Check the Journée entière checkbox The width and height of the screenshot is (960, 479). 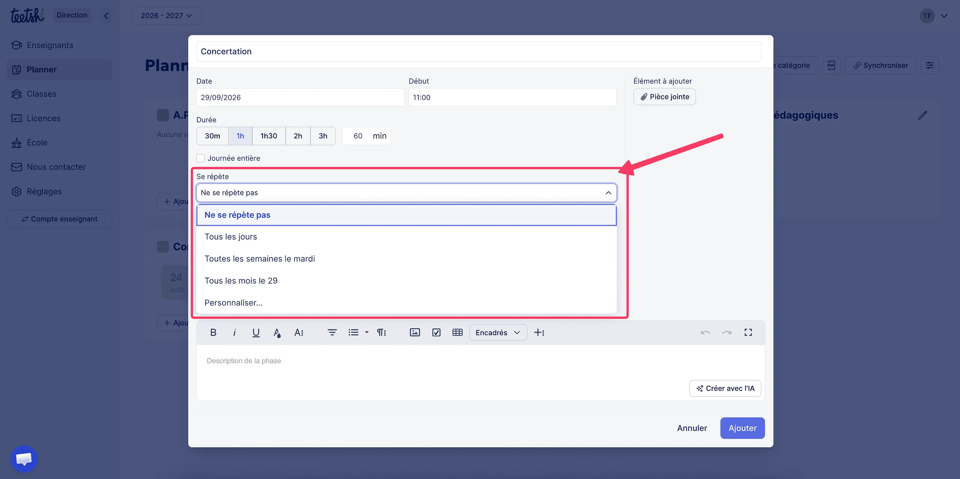[x=201, y=158]
